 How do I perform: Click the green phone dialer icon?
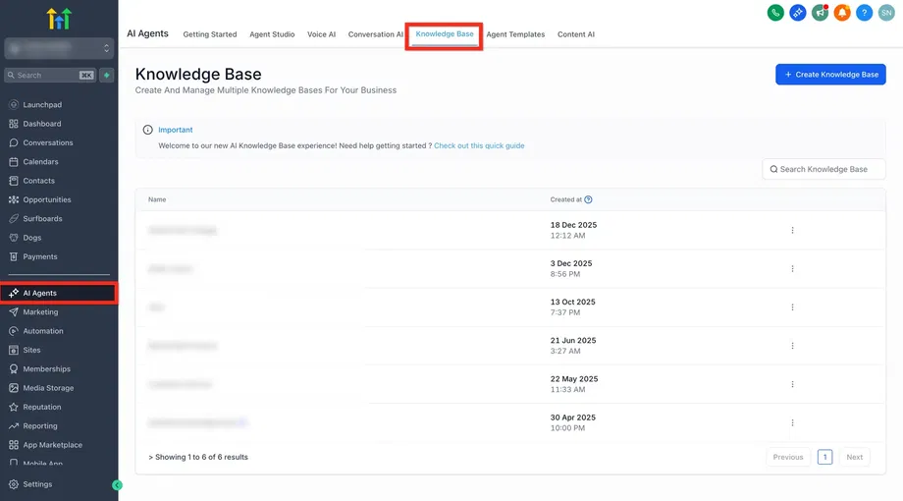775,13
